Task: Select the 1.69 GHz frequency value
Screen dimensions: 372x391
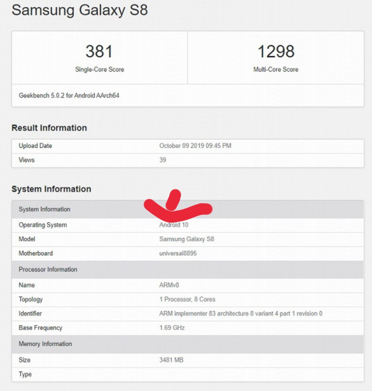Action: 172,328
